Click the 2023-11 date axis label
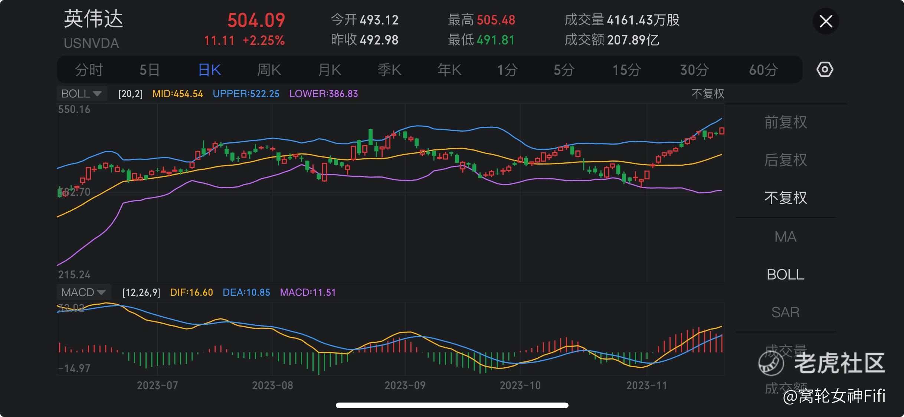The width and height of the screenshot is (904, 417). pos(646,385)
